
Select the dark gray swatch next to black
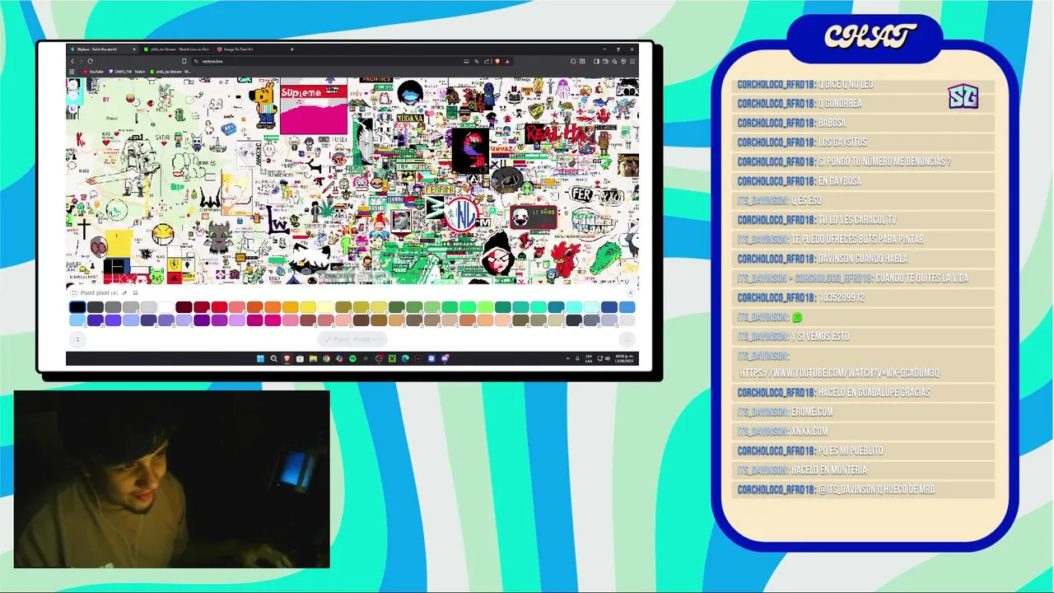96,307
